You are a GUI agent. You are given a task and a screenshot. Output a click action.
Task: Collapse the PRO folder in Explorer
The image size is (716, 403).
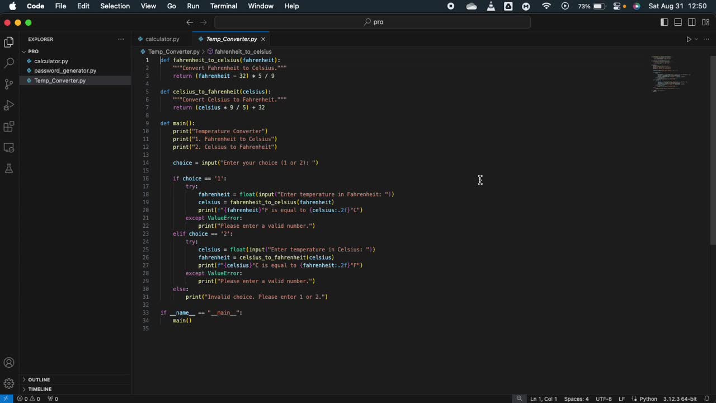[33, 51]
